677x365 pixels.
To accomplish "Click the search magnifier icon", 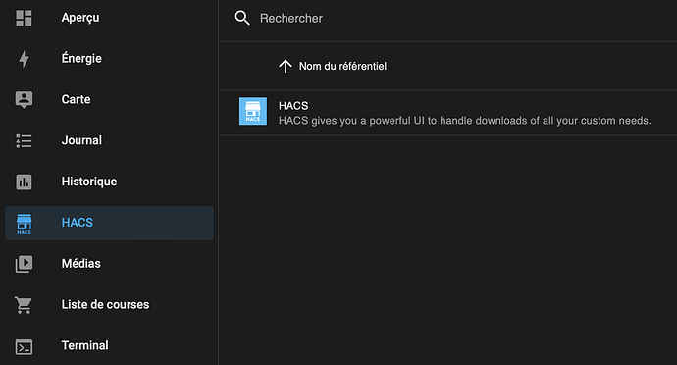I will tap(242, 18).
